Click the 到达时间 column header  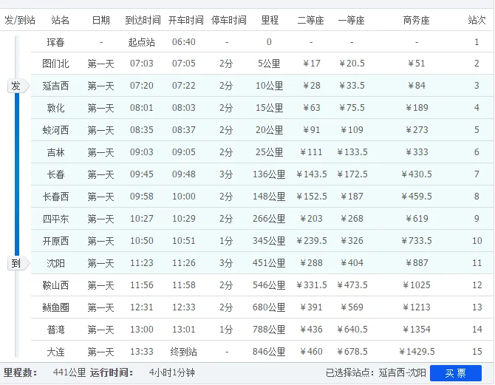(143, 20)
